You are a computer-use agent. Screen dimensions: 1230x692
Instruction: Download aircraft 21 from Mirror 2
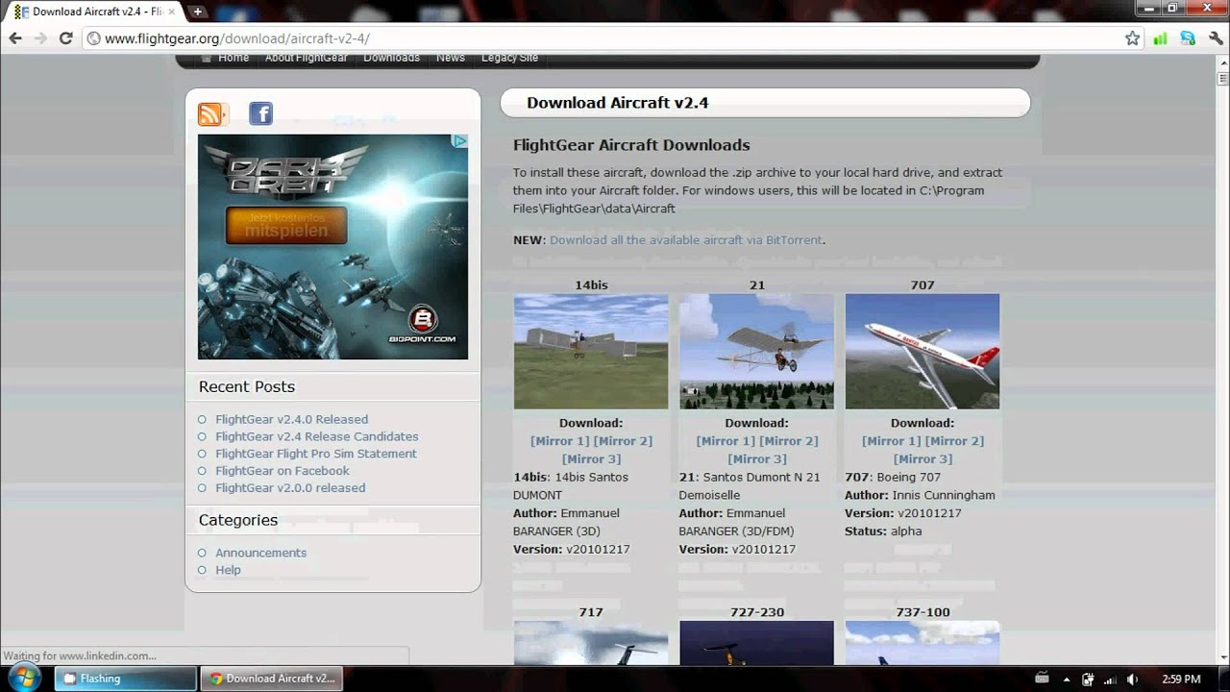click(789, 441)
